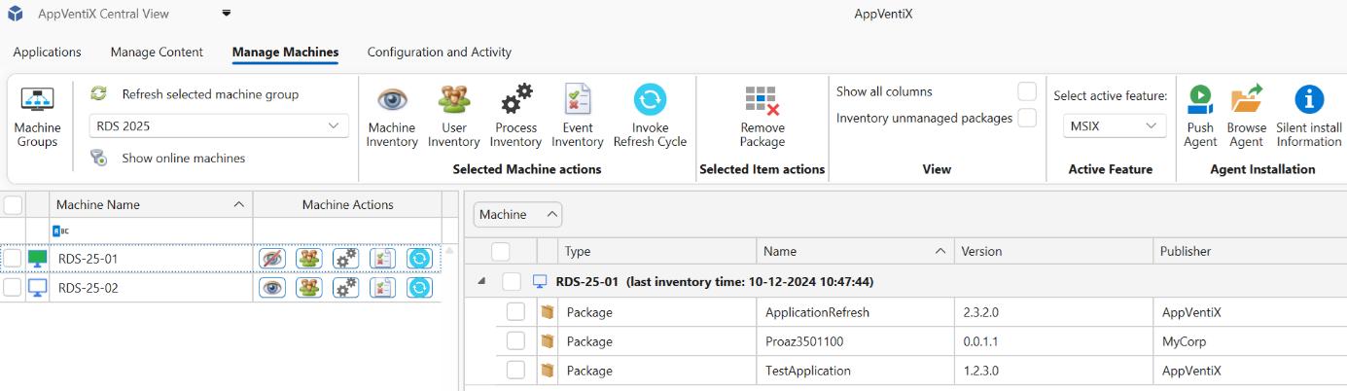Open Silent install Information
1347x391 pixels.
(1309, 117)
